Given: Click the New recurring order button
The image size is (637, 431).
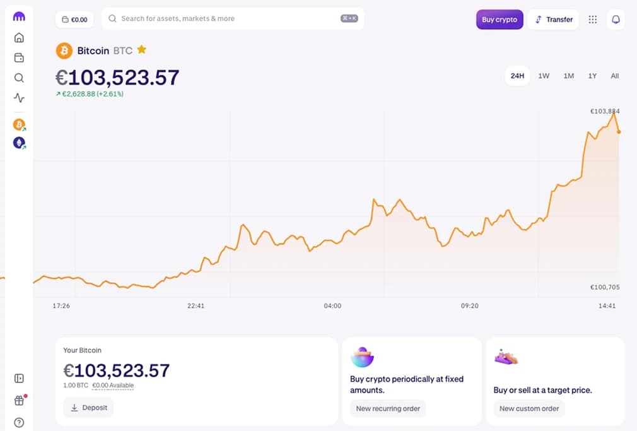Looking at the screenshot, I should tap(388, 408).
